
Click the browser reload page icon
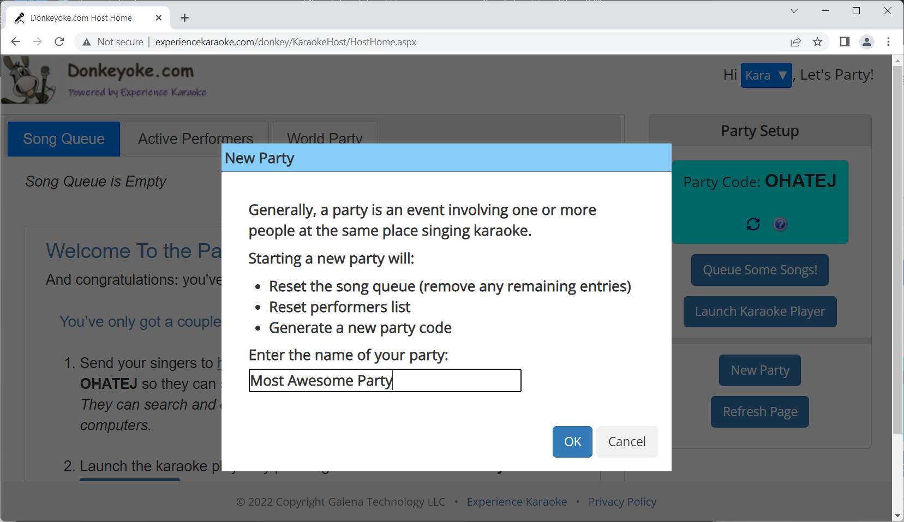tap(59, 42)
